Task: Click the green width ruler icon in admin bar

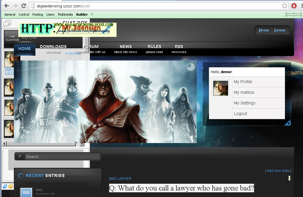Action: pos(294,14)
